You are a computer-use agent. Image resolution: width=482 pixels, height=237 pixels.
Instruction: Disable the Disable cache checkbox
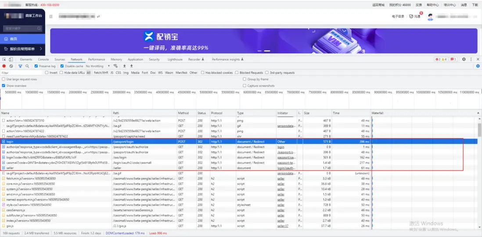point(62,66)
